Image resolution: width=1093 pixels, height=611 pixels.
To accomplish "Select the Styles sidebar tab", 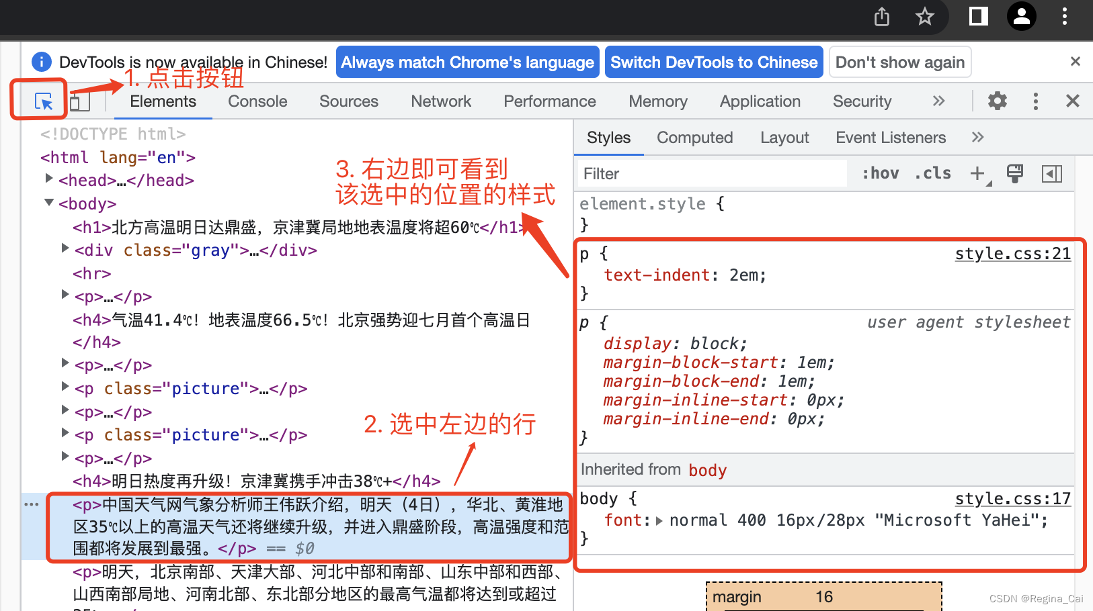I will pos(609,138).
